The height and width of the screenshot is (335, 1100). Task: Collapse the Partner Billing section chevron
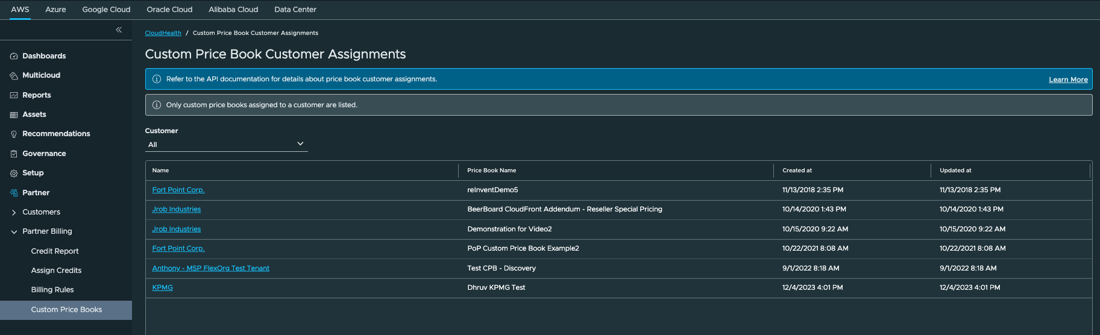click(14, 232)
